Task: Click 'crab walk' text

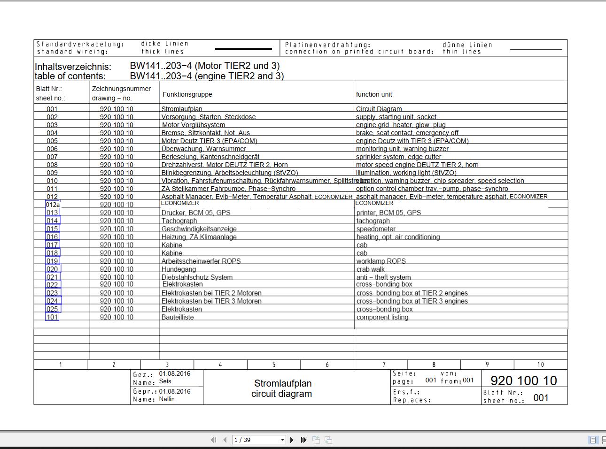Action: [370, 269]
